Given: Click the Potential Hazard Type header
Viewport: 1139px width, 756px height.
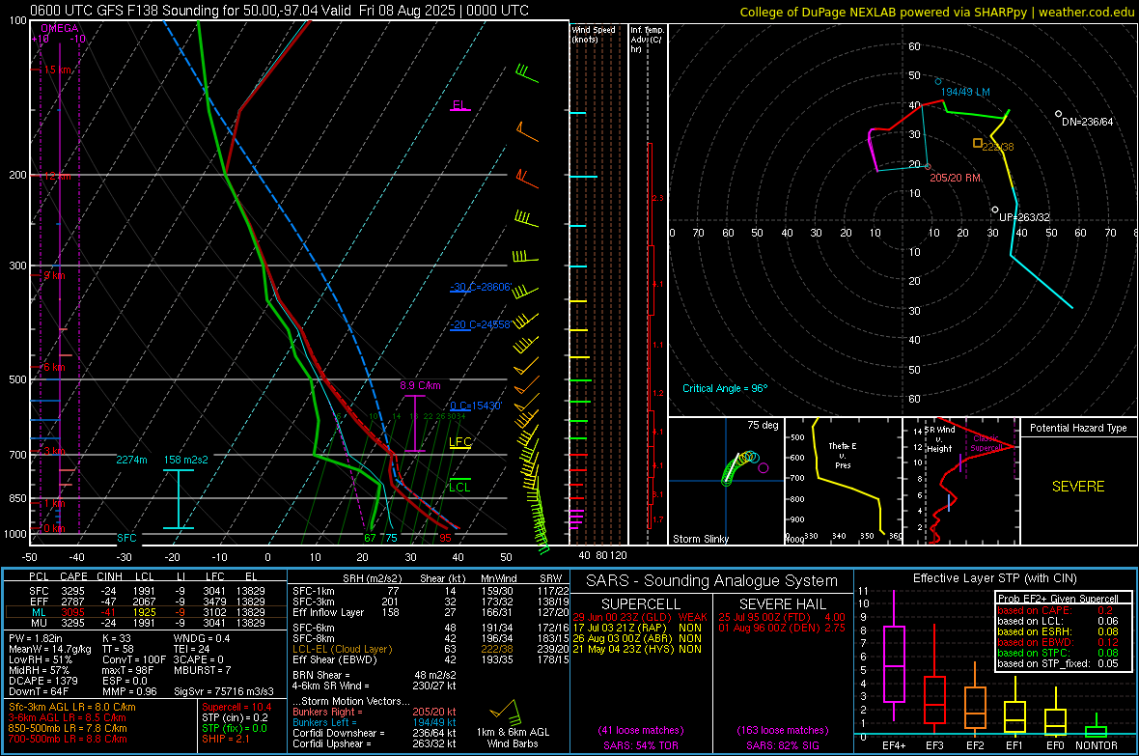Looking at the screenshot, I should [x=1078, y=428].
